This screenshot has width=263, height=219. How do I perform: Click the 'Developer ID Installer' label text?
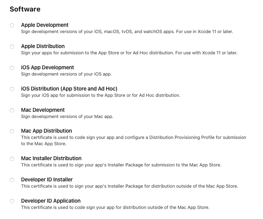47,180
